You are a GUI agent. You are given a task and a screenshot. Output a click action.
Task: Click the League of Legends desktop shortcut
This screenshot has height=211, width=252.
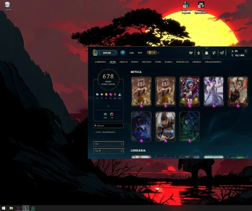pos(186,8)
